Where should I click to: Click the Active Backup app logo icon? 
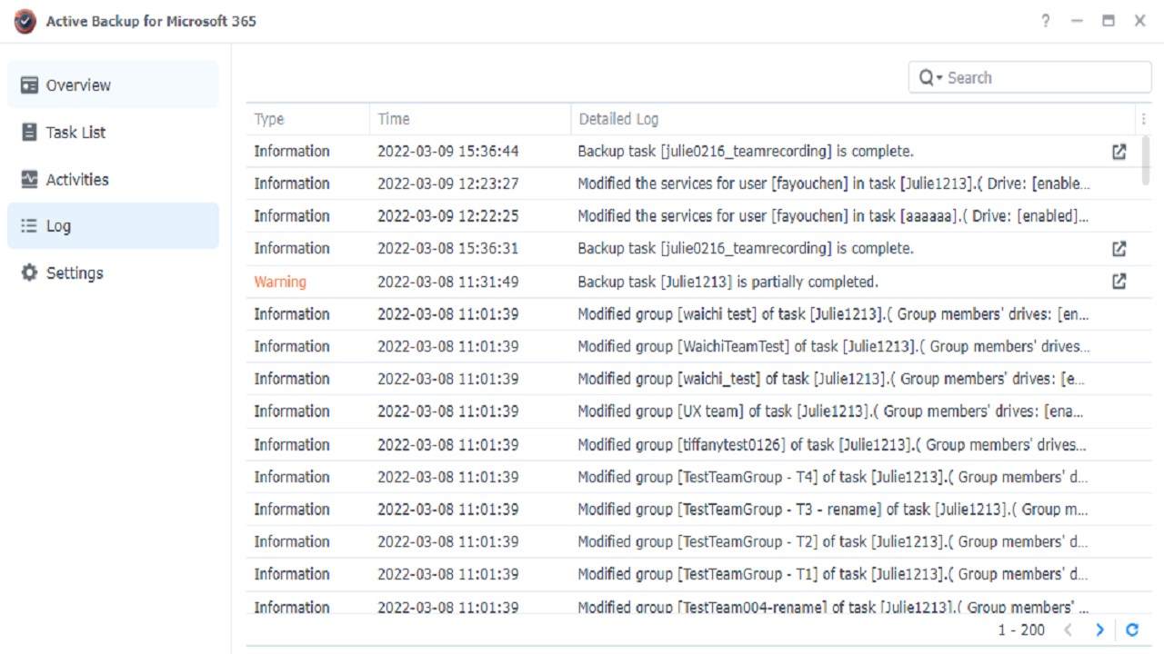(25, 21)
